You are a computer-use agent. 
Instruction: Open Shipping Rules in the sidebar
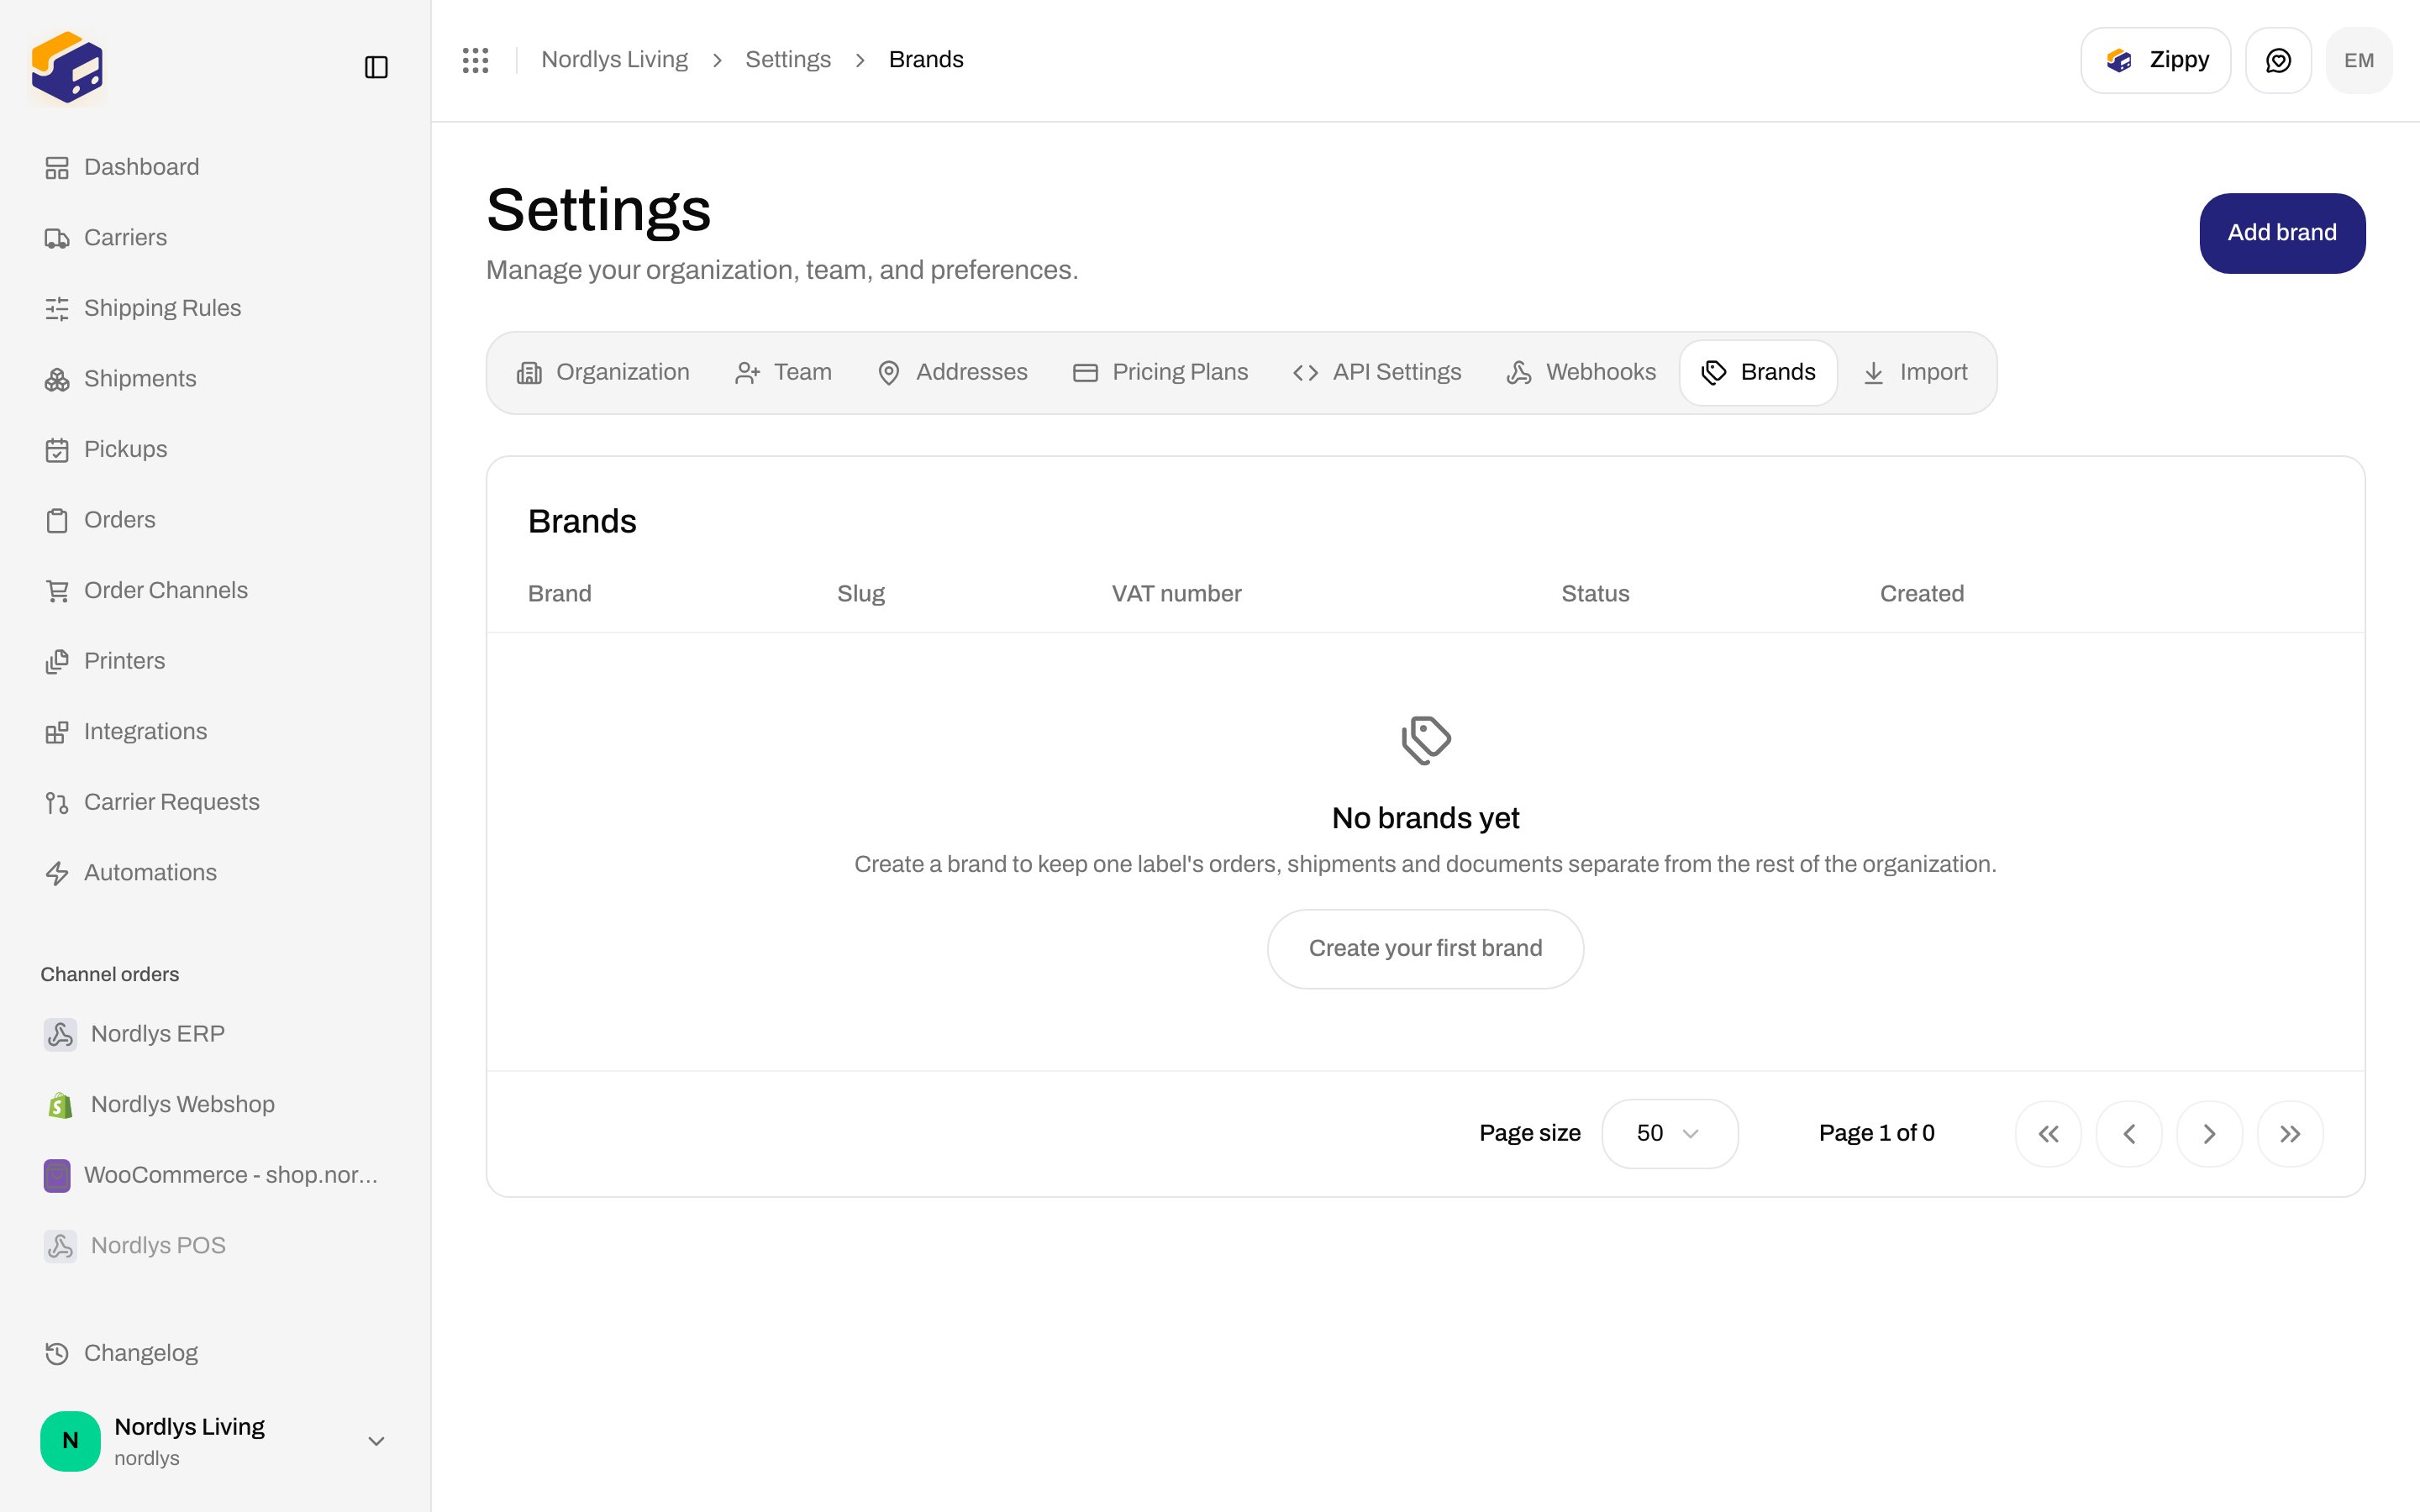point(215,309)
